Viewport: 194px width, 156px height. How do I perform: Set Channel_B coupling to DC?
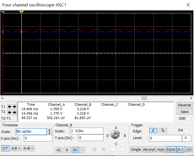click(x=75, y=150)
